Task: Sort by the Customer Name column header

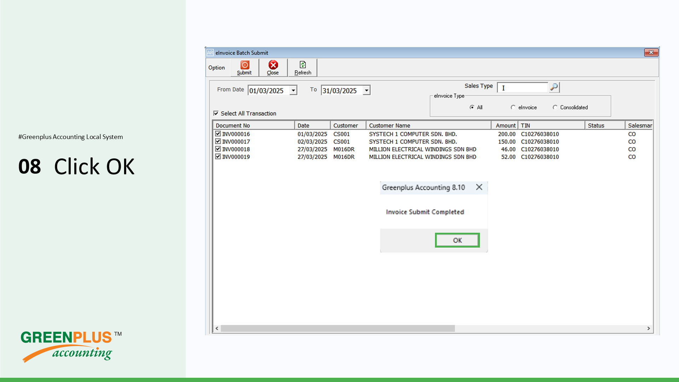Action: click(429, 126)
